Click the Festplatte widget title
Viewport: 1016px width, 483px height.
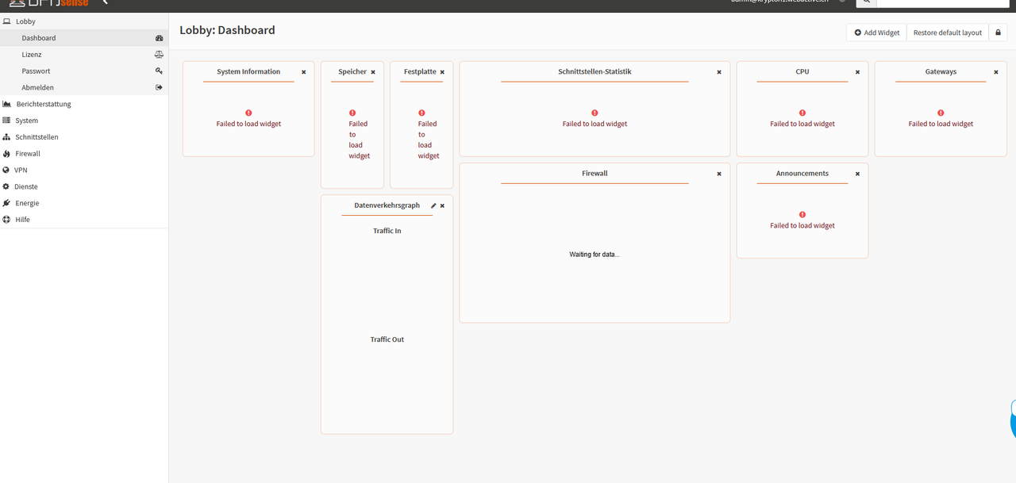[x=420, y=71]
